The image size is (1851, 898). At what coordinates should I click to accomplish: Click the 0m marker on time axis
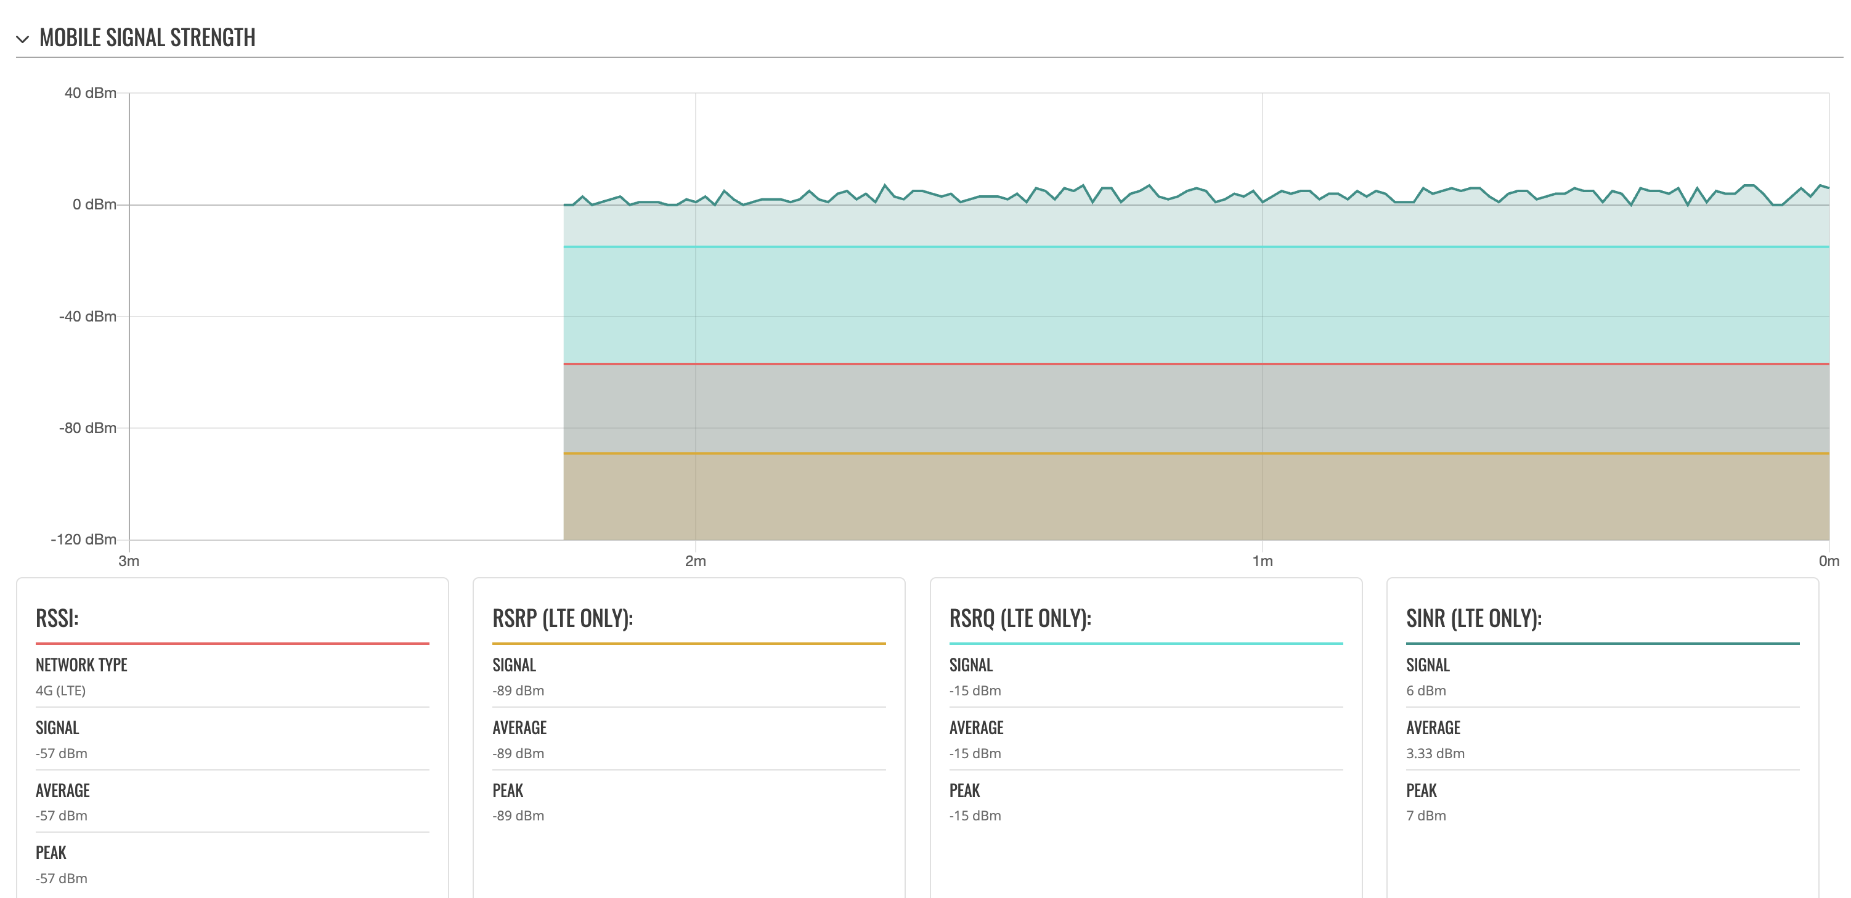tap(1829, 561)
